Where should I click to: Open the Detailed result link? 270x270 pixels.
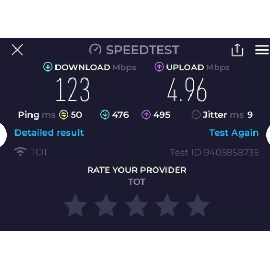[x=49, y=132]
